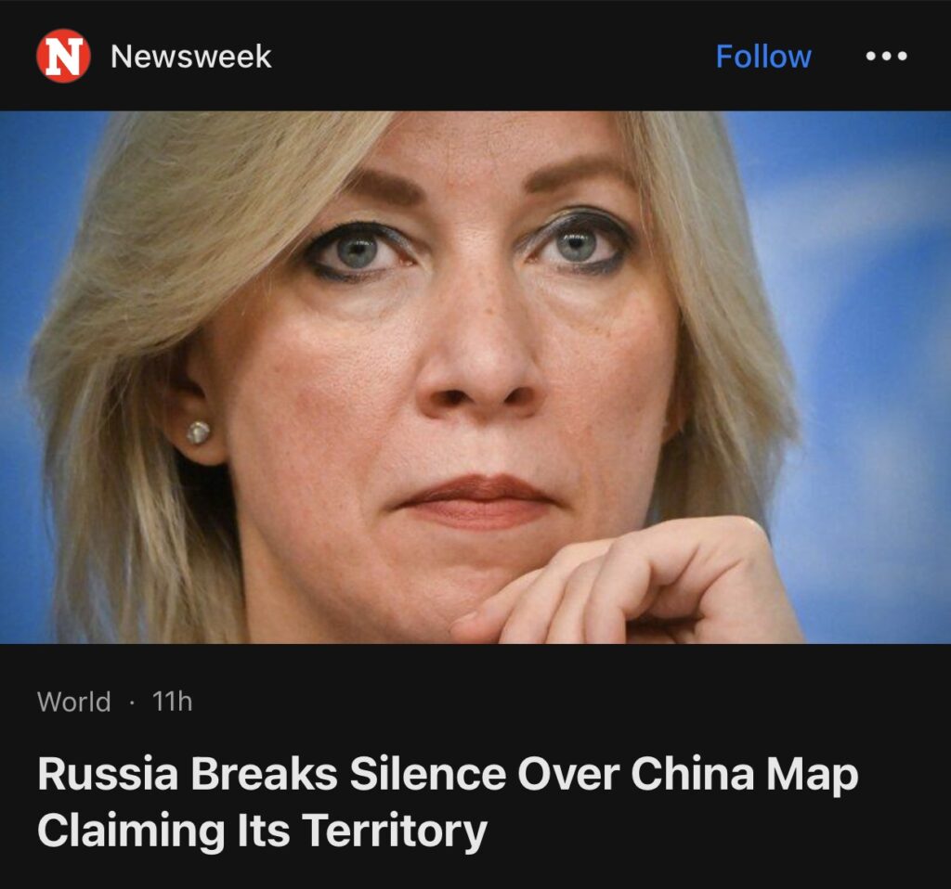Screen dimensions: 951x889
Task: Click the red Newsweek N logo
Action: click(x=64, y=56)
